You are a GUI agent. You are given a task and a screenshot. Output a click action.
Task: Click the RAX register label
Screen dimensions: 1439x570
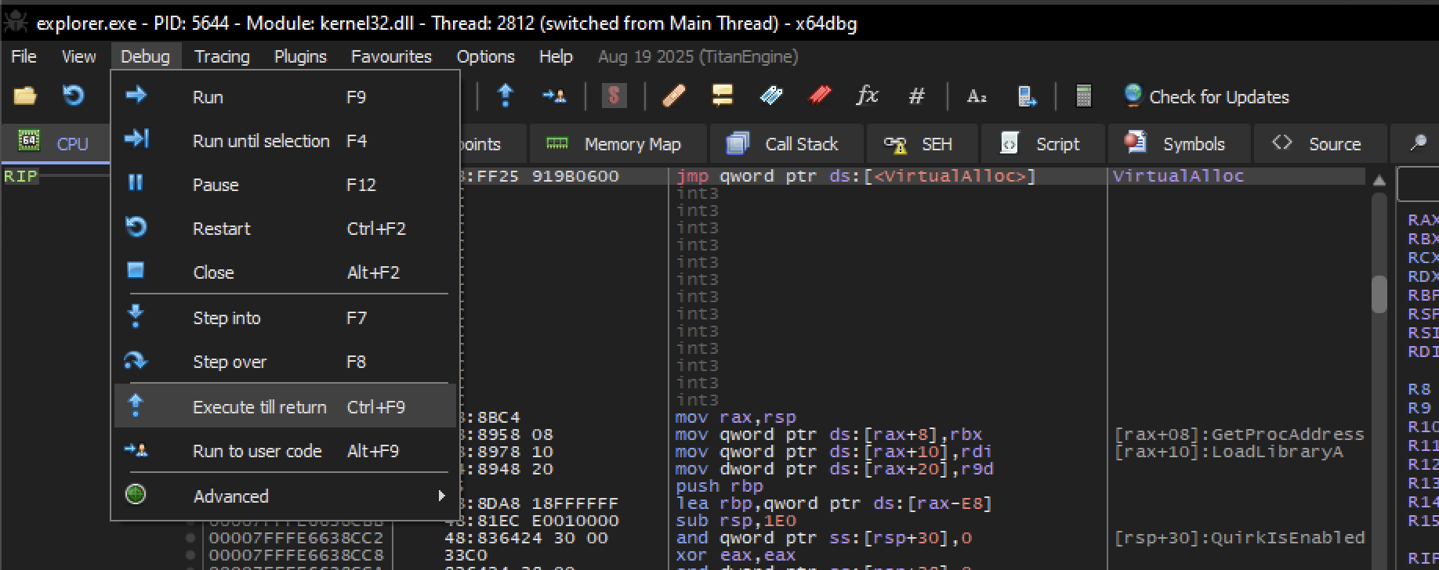click(x=1422, y=220)
